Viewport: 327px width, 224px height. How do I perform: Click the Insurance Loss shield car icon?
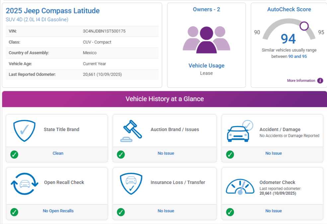[x=131, y=183]
